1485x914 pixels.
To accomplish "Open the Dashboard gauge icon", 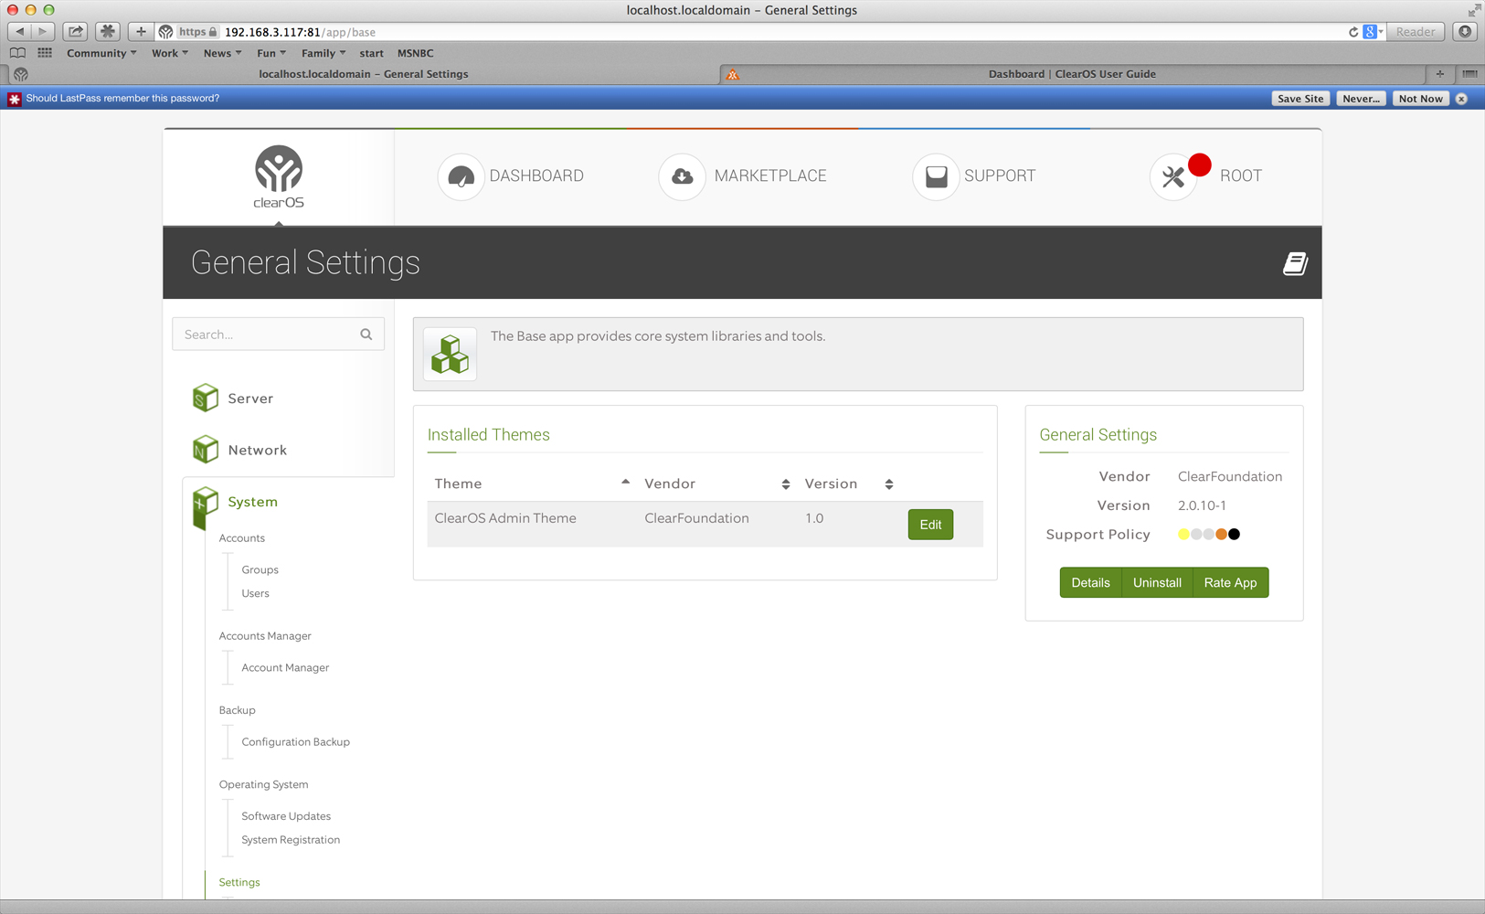I will (x=461, y=176).
